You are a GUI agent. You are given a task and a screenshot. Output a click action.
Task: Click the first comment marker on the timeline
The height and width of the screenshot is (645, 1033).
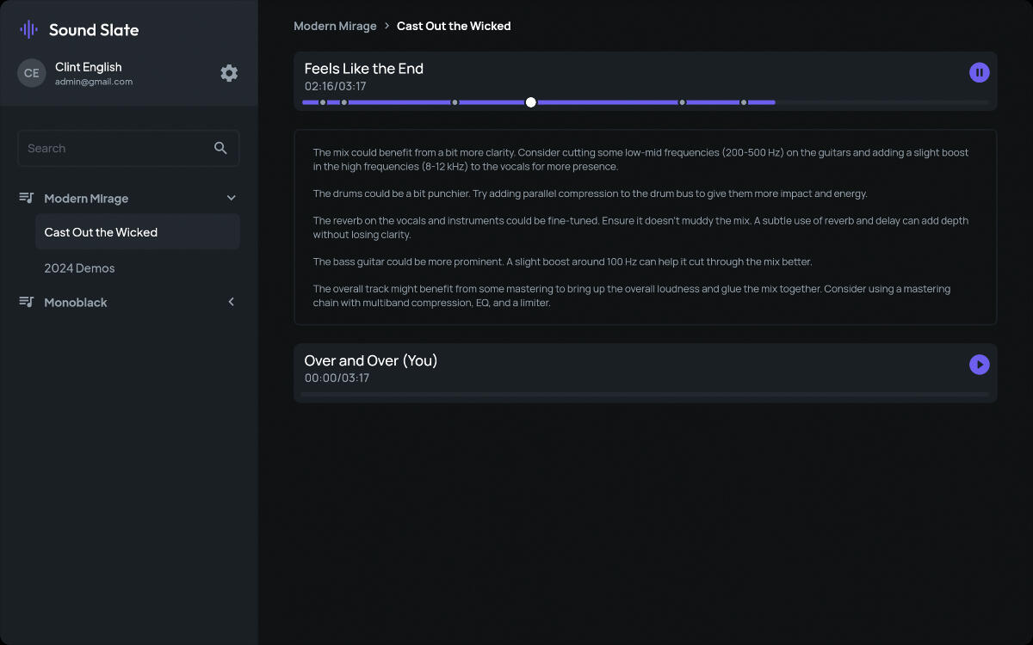[323, 102]
